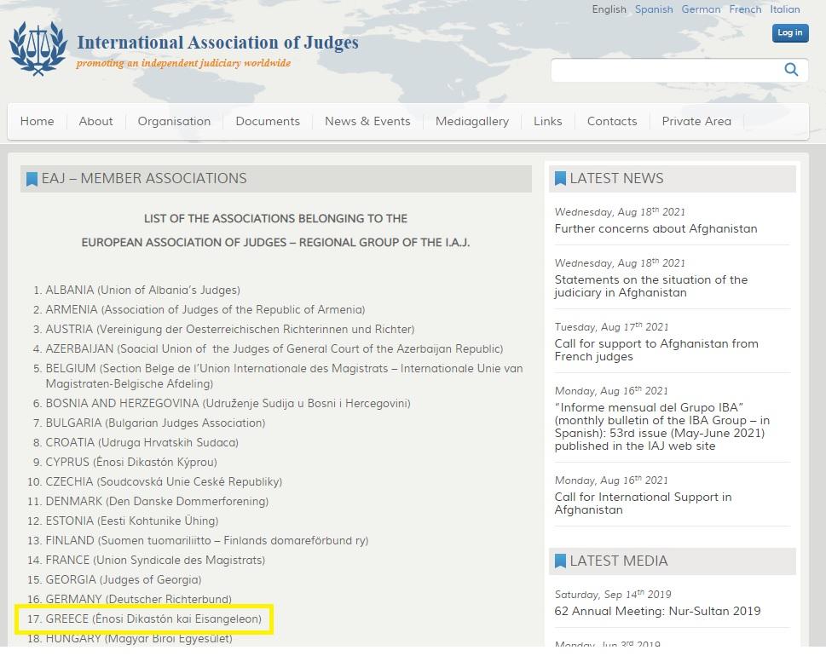Click the CYPRUS list entry
Image resolution: width=826 pixels, height=656 pixels.
coord(131,462)
